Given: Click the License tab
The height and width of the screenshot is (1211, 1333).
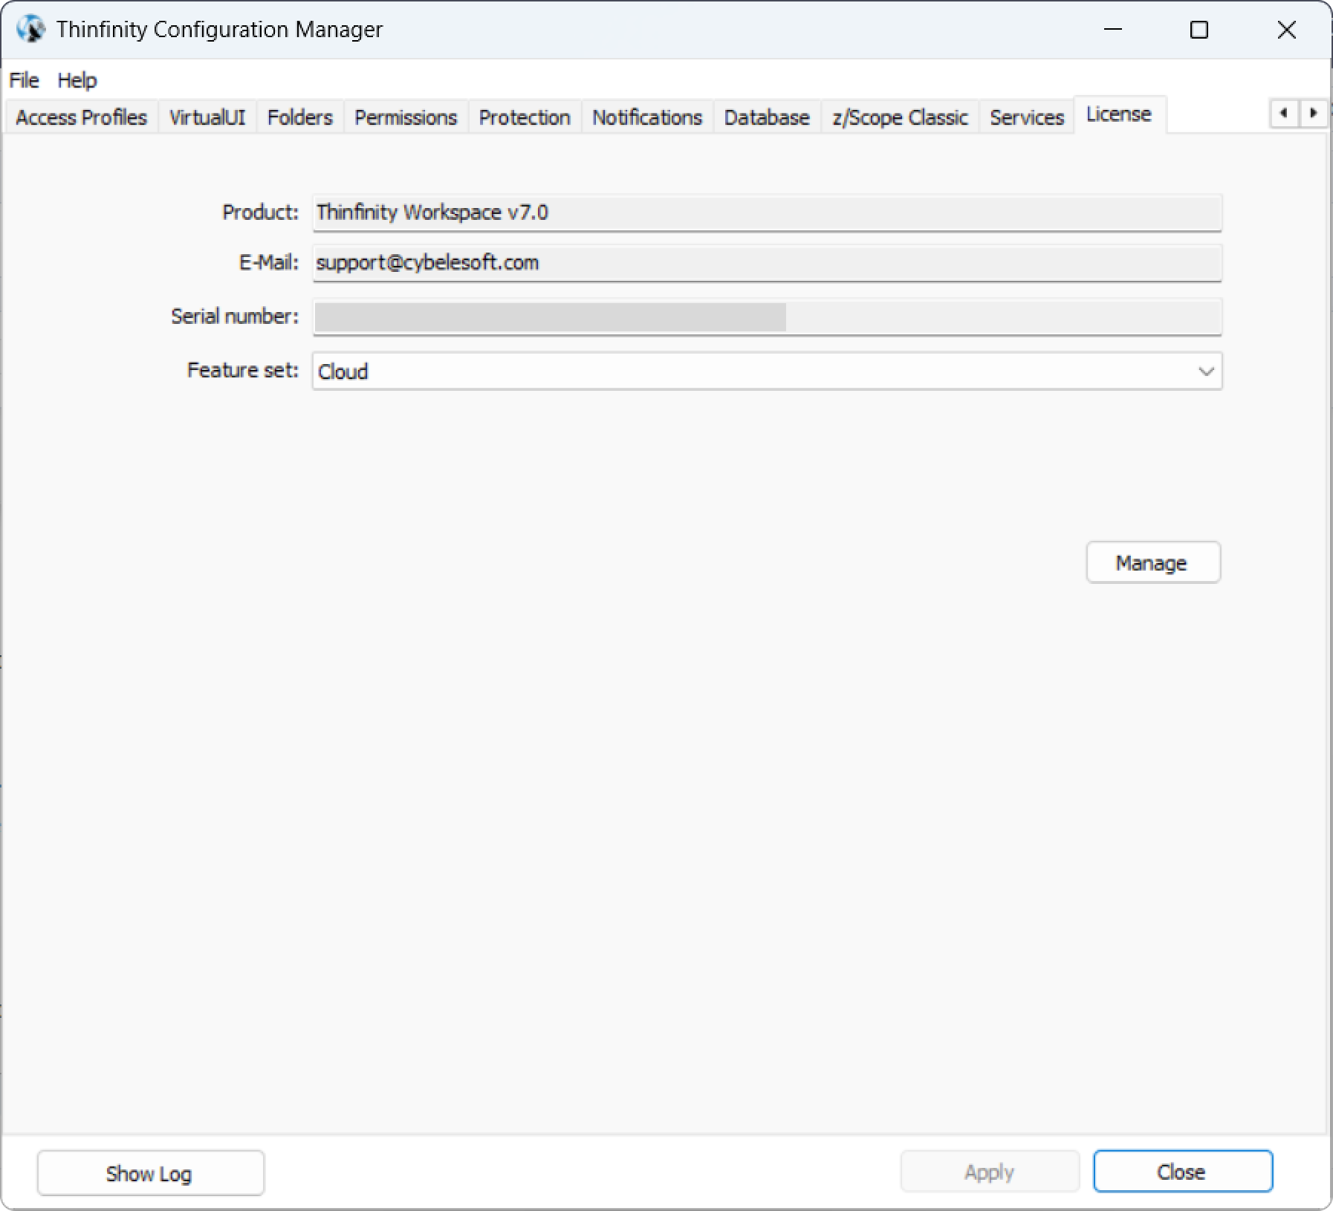Looking at the screenshot, I should (x=1119, y=114).
